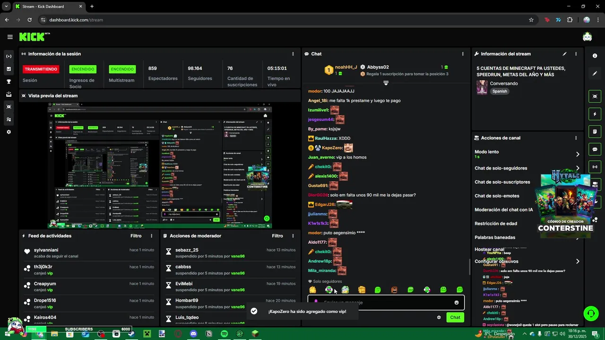
Task: Select Restricción de edad option
Action: point(496,223)
